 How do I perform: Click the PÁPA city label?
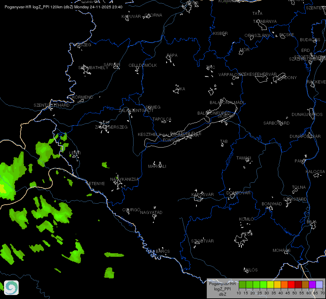[x=172, y=55]
